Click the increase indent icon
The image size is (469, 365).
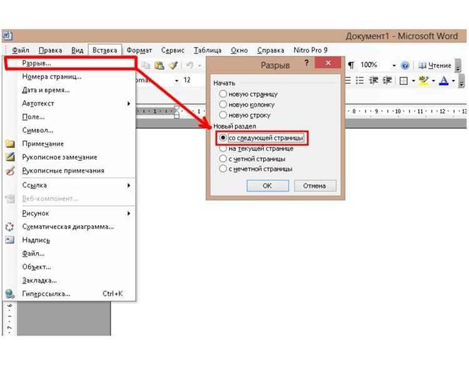(387, 80)
